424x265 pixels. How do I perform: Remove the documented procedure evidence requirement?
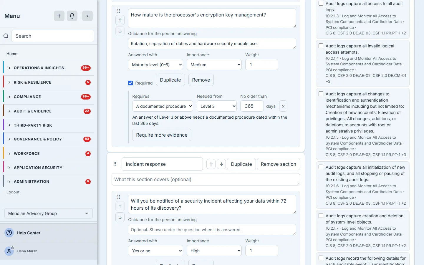(x=283, y=106)
